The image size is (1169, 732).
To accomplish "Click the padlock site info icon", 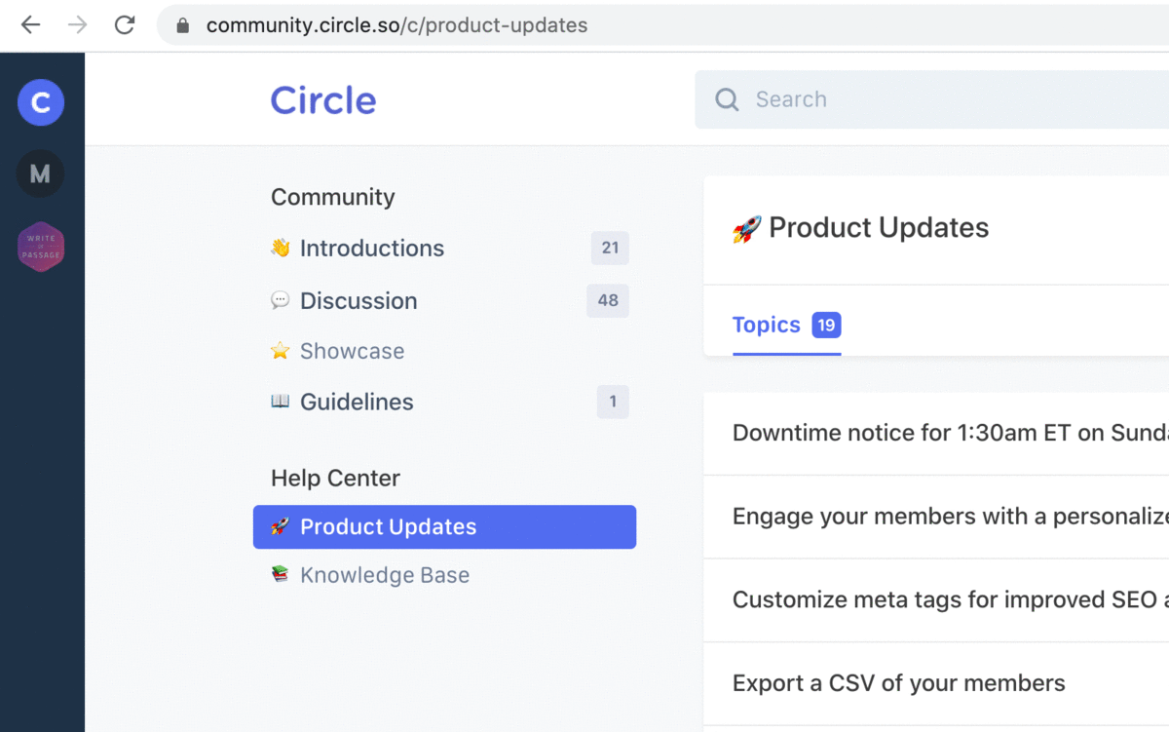I will [x=182, y=25].
